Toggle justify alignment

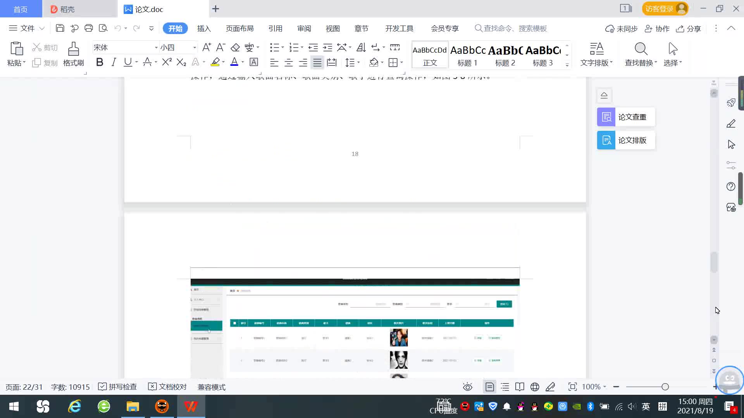tap(317, 62)
